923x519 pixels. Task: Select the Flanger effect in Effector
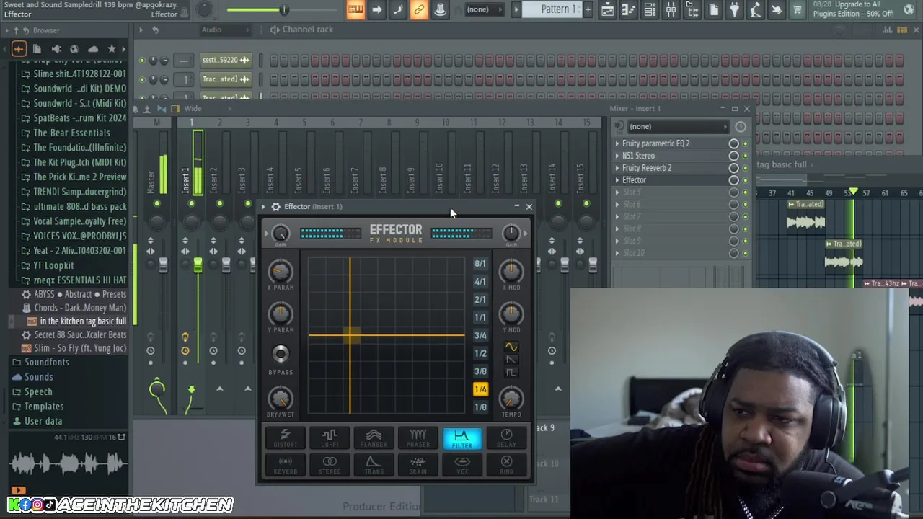tap(374, 438)
